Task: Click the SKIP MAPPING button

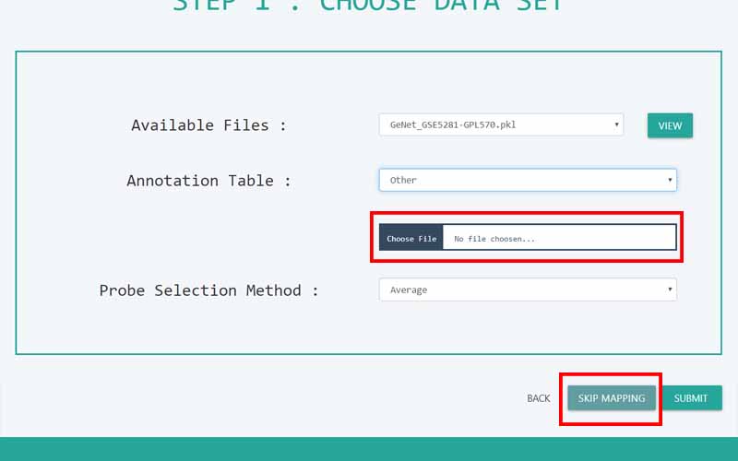Action: pos(611,398)
